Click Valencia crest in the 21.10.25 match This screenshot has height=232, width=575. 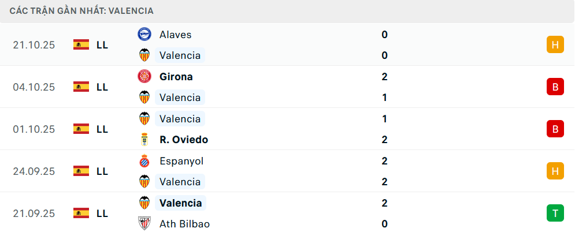[x=144, y=55]
